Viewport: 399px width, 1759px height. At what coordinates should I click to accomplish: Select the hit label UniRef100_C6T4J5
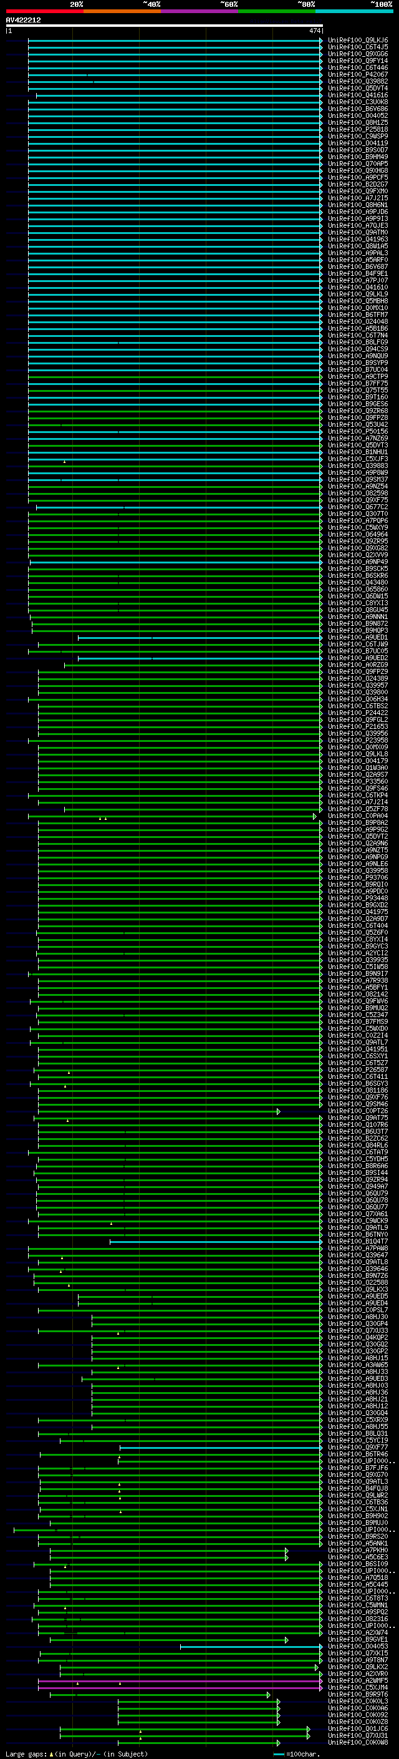357,47
